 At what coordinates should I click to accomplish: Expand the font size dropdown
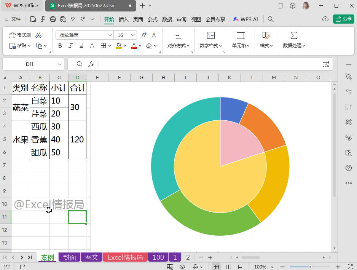pos(133,35)
